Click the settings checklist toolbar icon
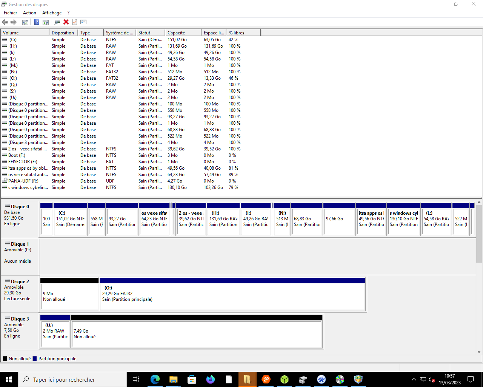Viewport: 483px width, 387px height. (x=83, y=22)
